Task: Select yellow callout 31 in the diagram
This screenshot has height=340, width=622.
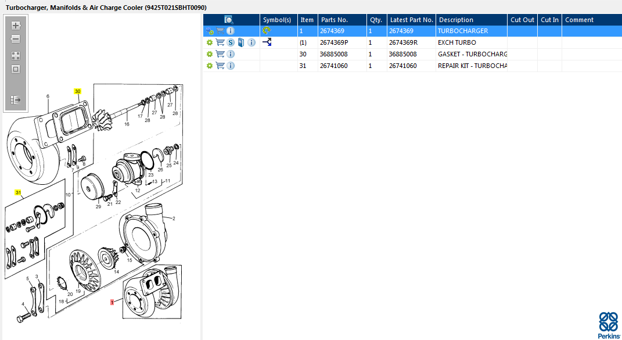Action: [x=18, y=192]
